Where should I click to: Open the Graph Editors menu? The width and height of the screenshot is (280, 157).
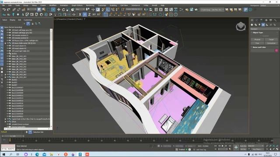click(77, 5)
